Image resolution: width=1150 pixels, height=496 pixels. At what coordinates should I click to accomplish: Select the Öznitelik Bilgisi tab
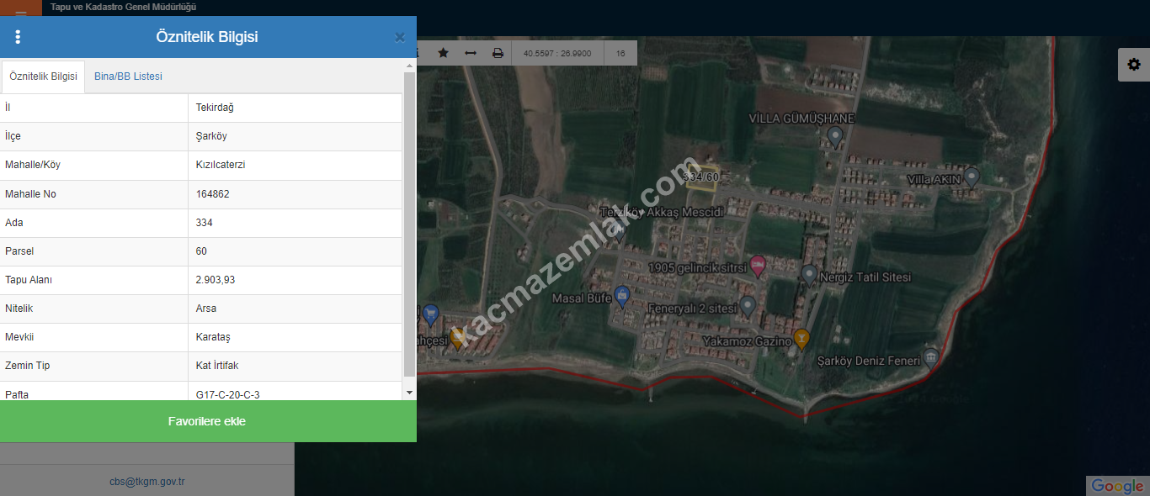[43, 77]
